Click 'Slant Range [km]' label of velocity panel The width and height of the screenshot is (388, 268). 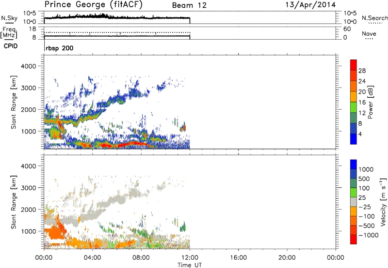(14, 202)
